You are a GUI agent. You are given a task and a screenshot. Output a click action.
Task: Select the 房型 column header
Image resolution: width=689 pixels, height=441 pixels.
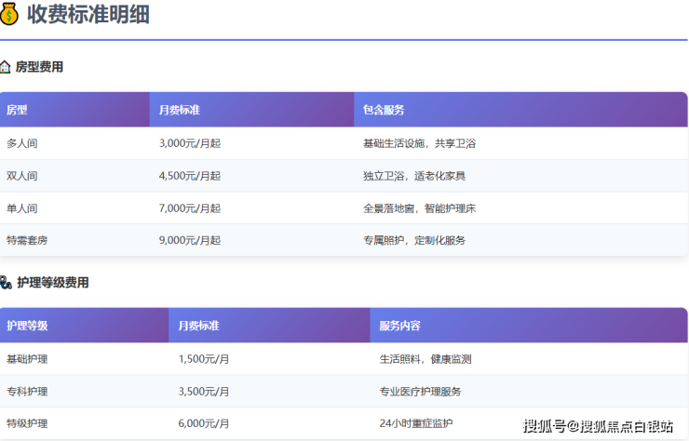tap(17, 110)
